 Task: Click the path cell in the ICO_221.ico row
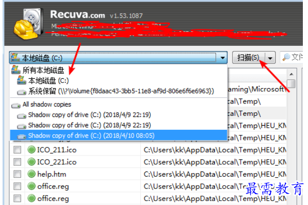coord(214,162)
